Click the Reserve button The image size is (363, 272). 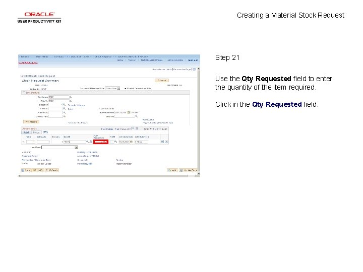click(162, 81)
